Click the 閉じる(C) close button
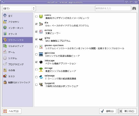Screen dimensions: 139x116 (127, 111)
